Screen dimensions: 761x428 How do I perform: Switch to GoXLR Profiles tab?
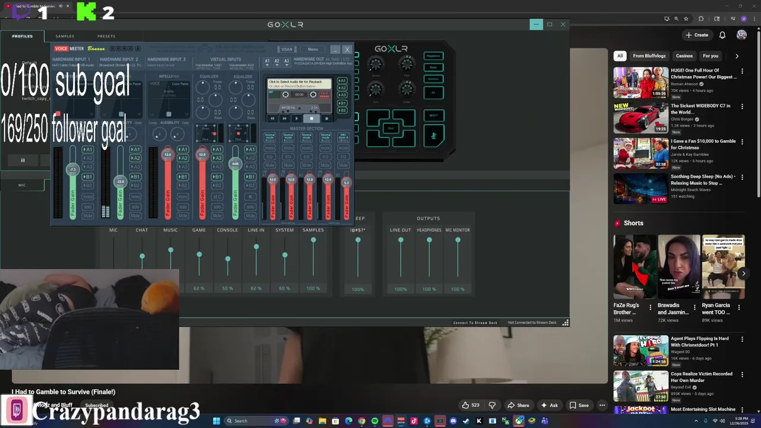[23, 36]
